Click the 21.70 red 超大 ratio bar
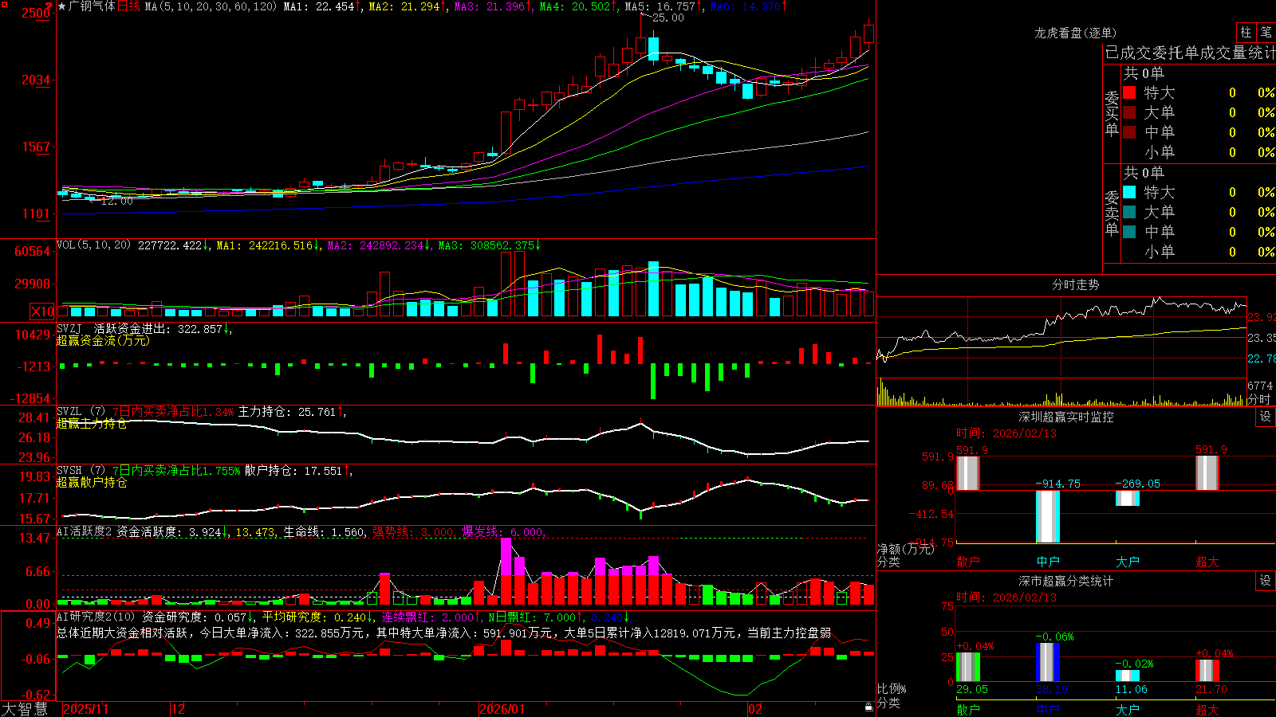Image resolution: width=1276 pixels, height=717 pixels. tap(1207, 671)
